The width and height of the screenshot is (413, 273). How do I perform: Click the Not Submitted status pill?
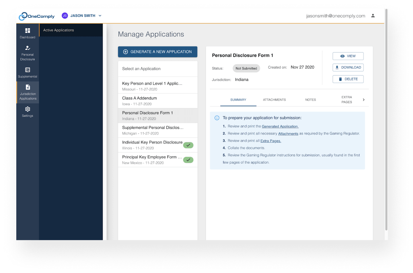pyautogui.click(x=246, y=68)
